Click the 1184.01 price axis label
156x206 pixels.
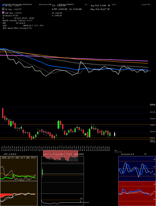pos(153,119)
